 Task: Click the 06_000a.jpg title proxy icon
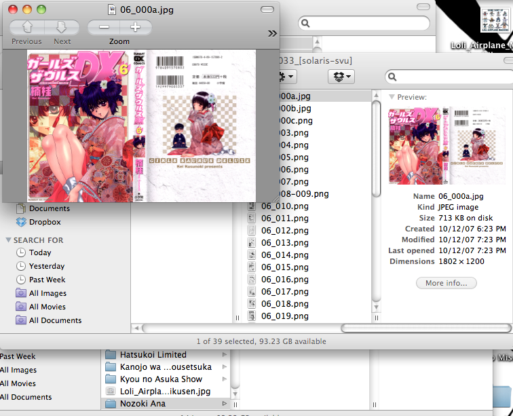tap(112, 10)
